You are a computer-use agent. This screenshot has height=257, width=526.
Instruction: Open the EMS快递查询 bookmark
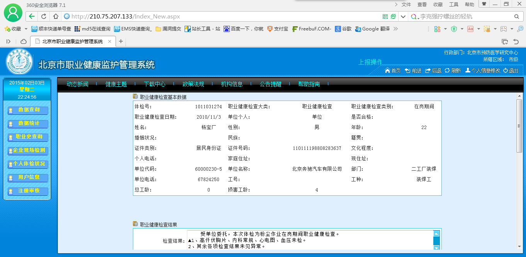coord(133,29)
